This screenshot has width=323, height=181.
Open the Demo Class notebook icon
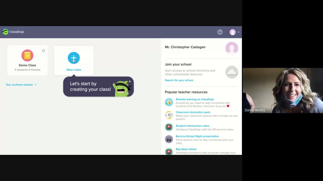(x=27, y=56)
